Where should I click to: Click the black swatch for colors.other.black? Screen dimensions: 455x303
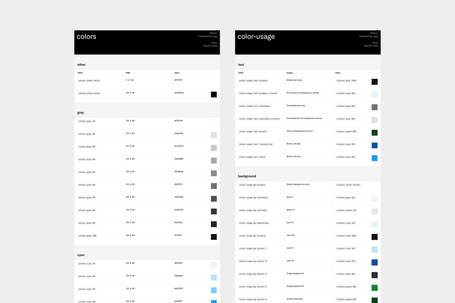tap(214, 95)
